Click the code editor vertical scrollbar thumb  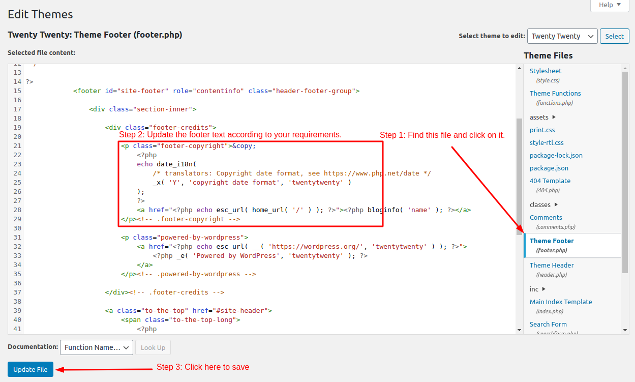pyautogui.click(x=519, y=175)
